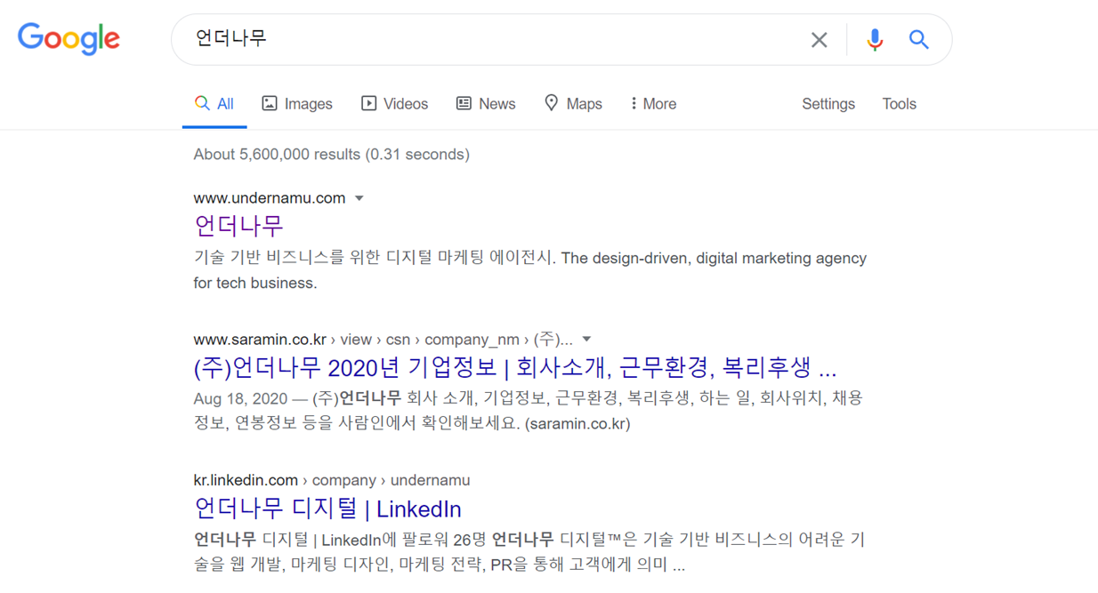This screenshot has width=1098, height=593.
Task: Click the Aug 18, 2020 snippet
Action: [529, 411]
